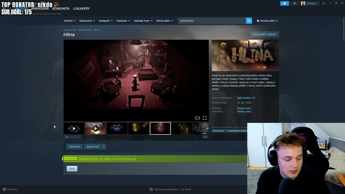
Task: Select the OBCHOD tab
Action: [21, 9]
